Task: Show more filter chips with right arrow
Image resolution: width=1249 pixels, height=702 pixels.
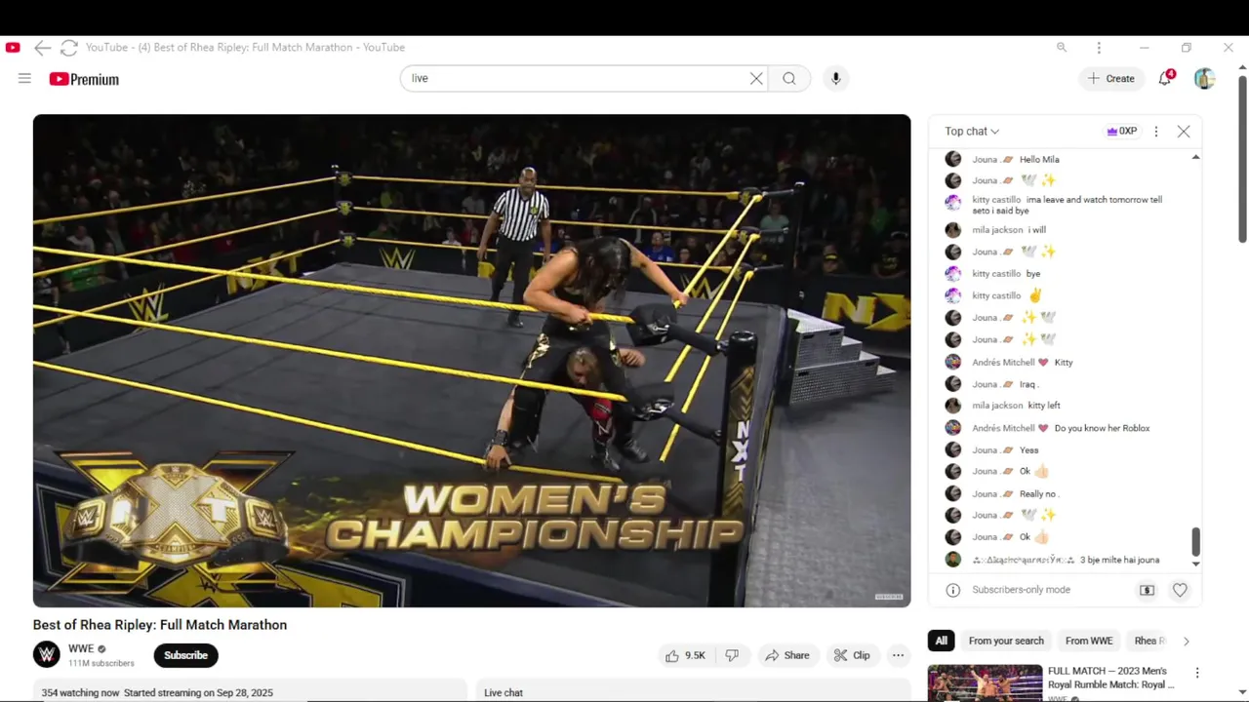Action: pyautogui.click(x=1187, y=641)
